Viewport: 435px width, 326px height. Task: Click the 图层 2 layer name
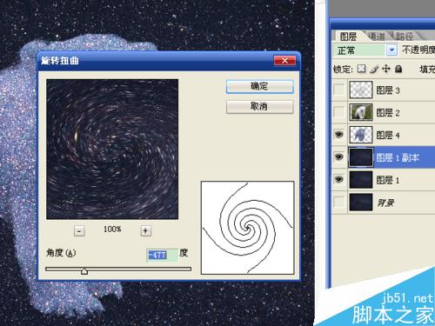[388, 113]
